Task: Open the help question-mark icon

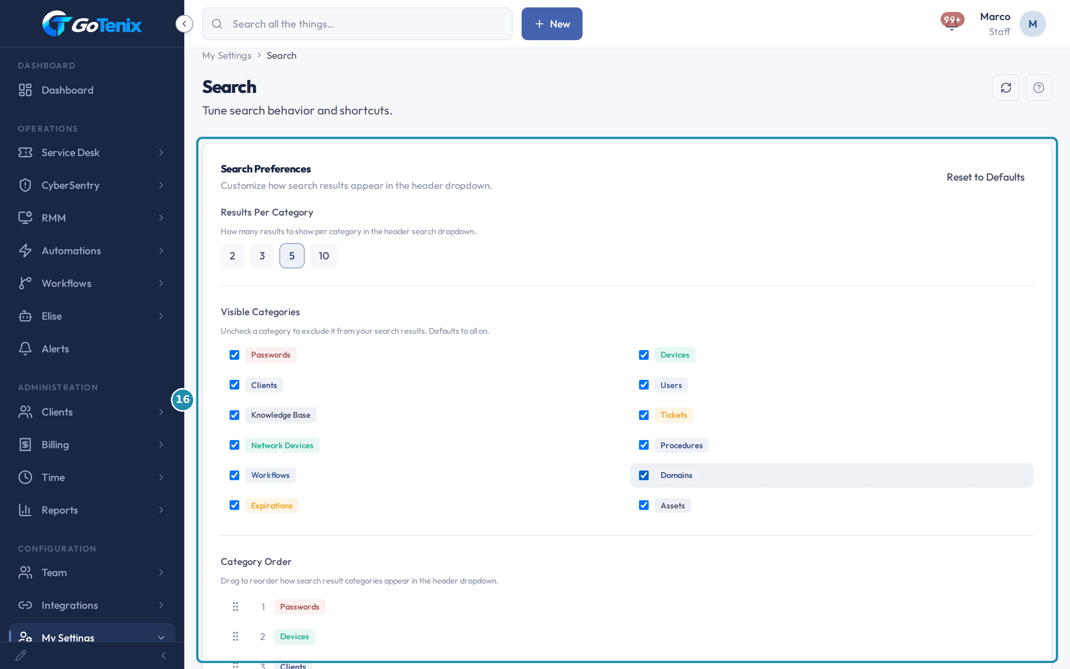Action: tap(1039, 88)
